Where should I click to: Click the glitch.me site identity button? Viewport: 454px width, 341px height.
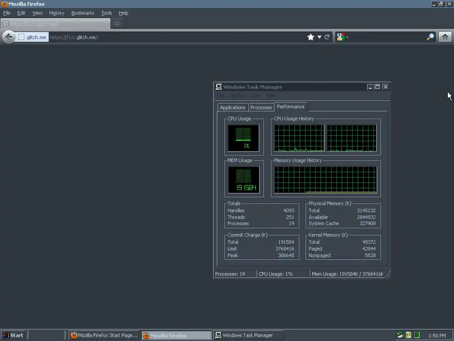[32, 37]
